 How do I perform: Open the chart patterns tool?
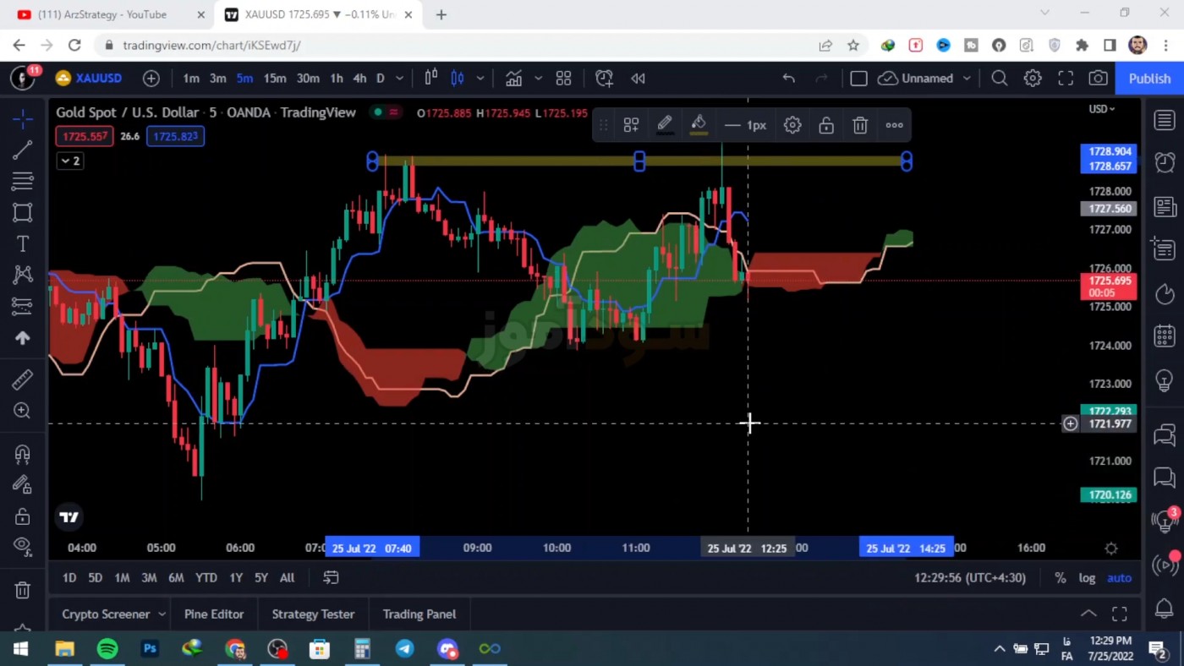tap(23, 274)
